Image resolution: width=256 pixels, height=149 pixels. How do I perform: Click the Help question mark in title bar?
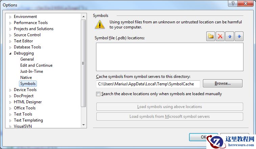[x=233, y=3]
